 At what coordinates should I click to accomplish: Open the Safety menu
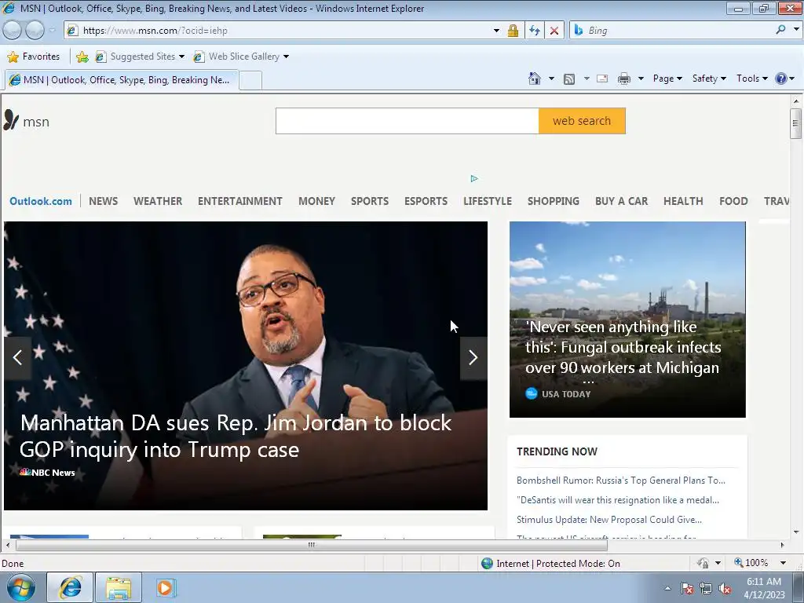pos(709,79)
